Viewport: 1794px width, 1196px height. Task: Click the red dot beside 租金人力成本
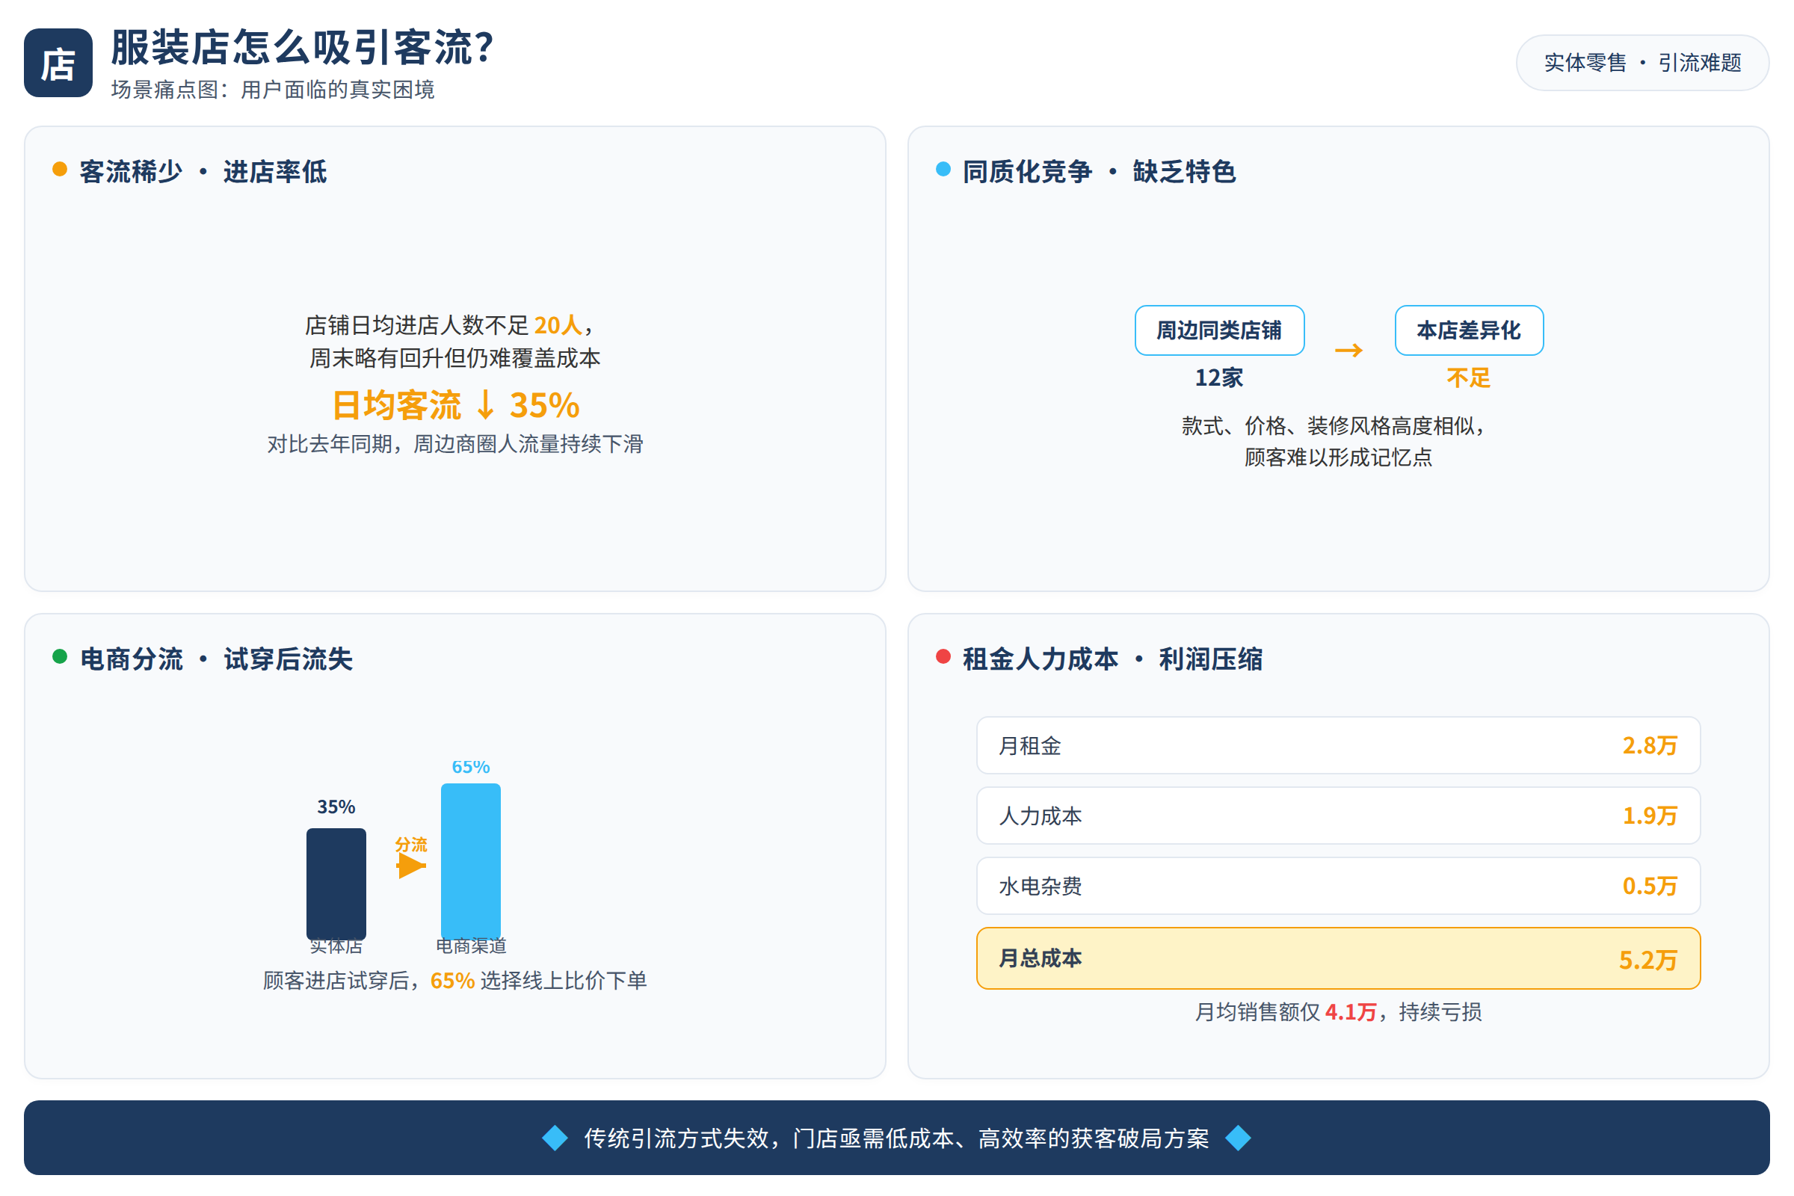(x=943, y=657)
